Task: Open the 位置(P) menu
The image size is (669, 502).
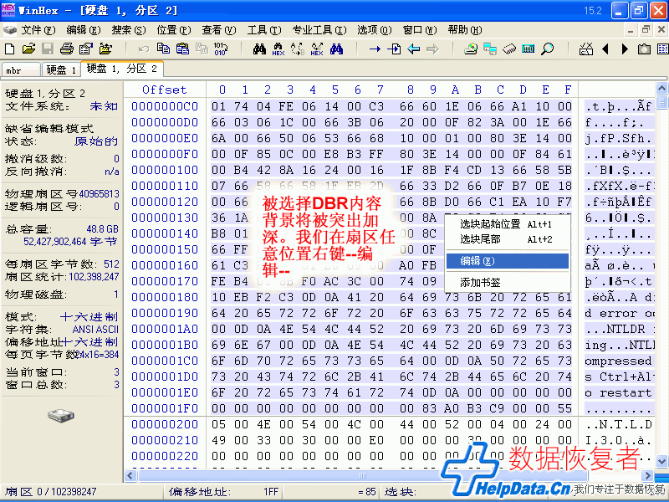Action: [174, 30]
